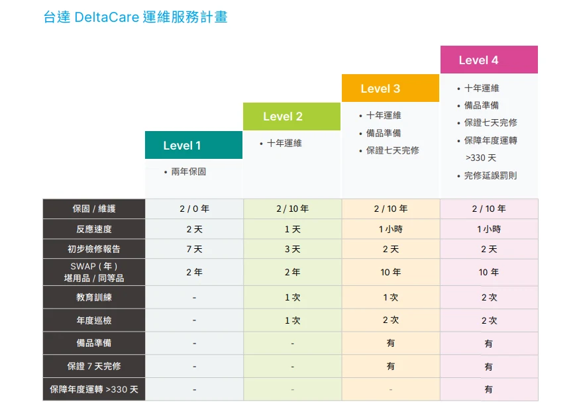Click 有 in 保證 7 天完修 row, Level 4
Image resolution: width=577 pixels, height=417 pixels.
pos(489,367)
